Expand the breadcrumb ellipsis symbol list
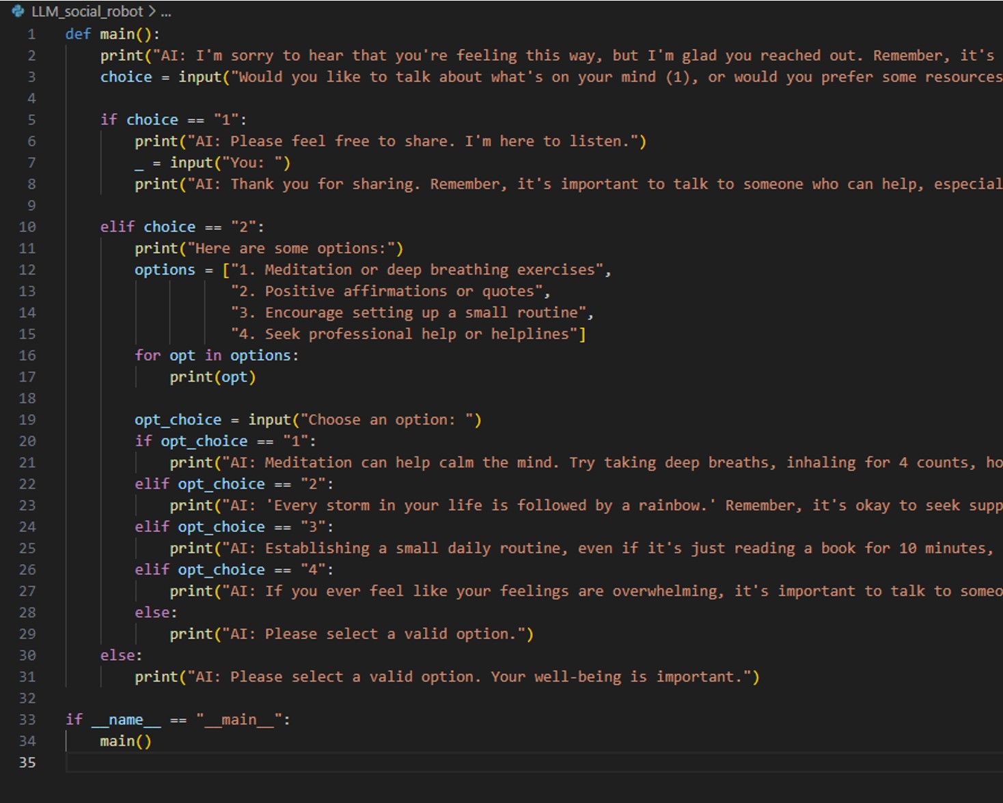The height and width of the screenshot is (803, 1003). tap(166, 12)
